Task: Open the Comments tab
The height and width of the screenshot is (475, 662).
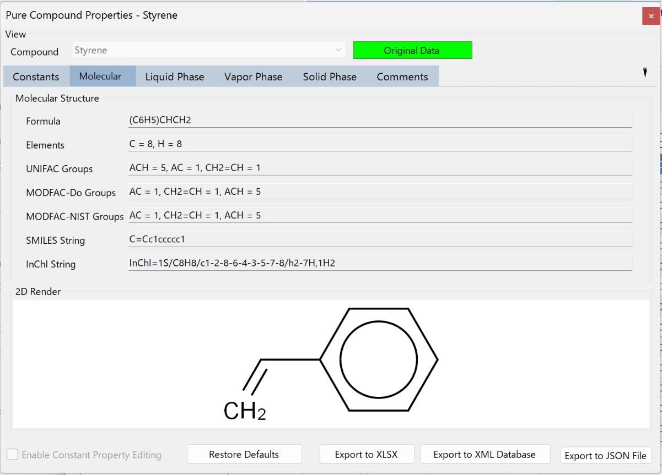Action: [402, 77]
